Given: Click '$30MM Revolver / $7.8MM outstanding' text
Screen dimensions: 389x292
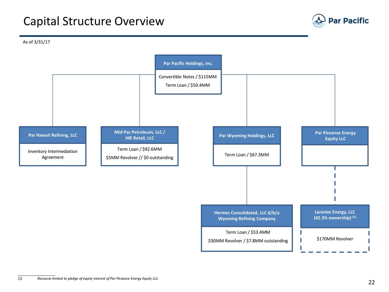Looking at the screenshot, I should click(x=248, y=241).
